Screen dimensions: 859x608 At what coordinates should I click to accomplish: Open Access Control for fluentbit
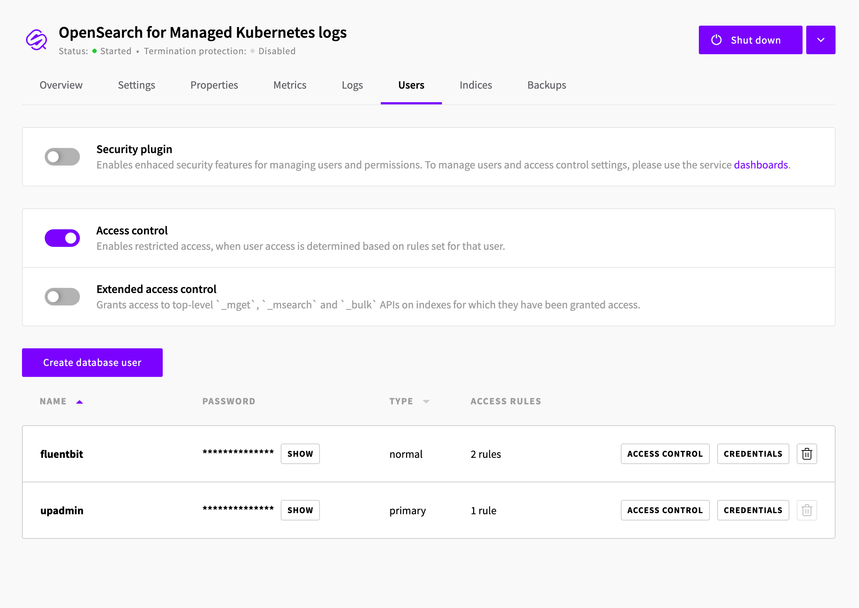665,454
